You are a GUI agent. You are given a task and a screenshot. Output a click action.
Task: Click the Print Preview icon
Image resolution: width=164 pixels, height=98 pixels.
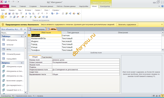coord(17,14)
